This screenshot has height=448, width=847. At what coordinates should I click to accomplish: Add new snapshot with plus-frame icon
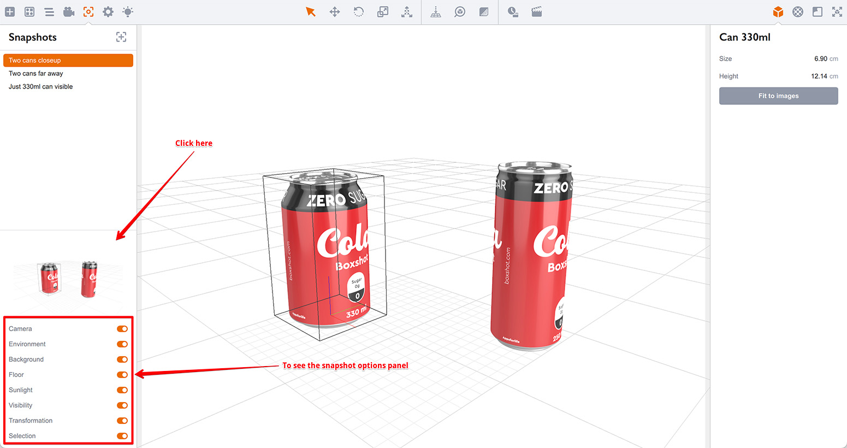click(x=121, y=37)
